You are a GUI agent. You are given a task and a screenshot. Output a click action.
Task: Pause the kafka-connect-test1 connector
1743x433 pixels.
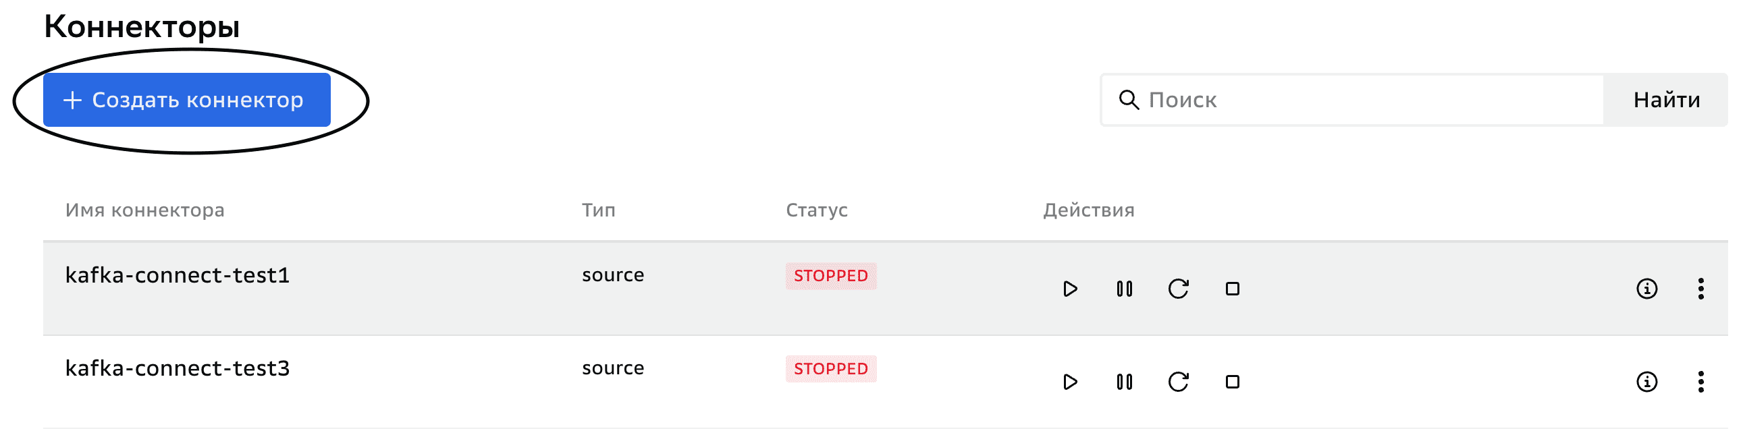pos(1125,288)
